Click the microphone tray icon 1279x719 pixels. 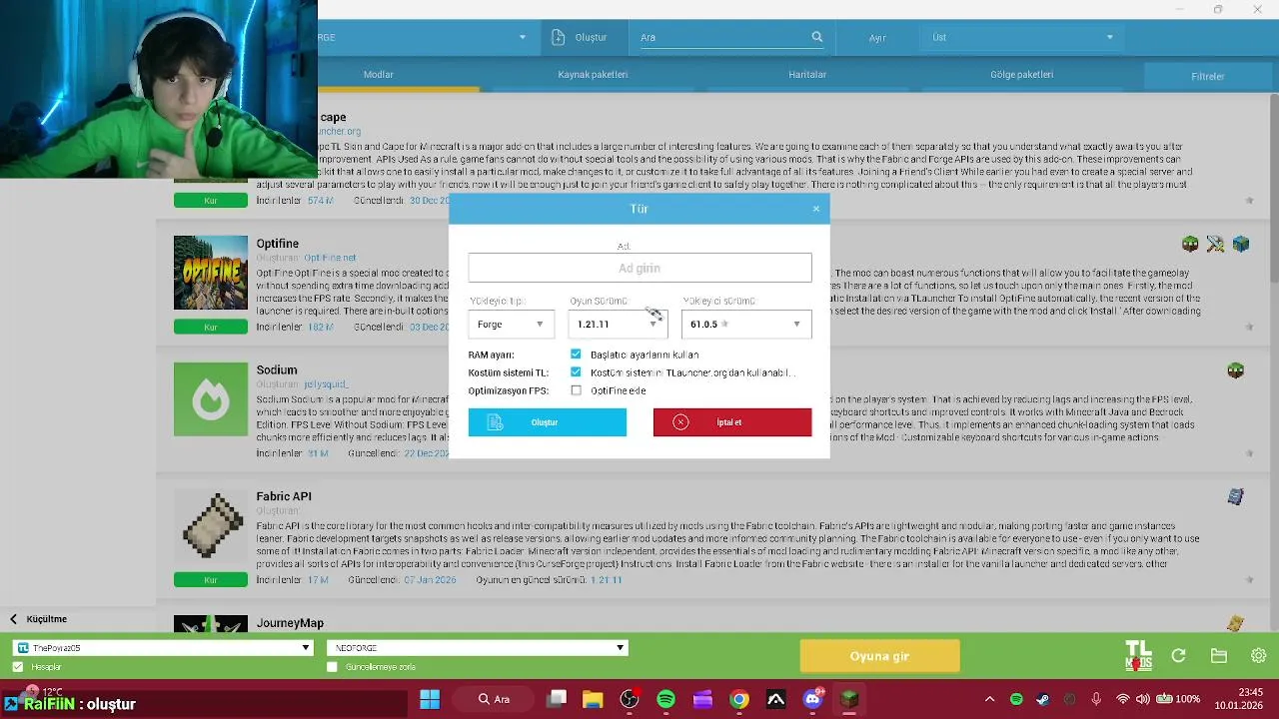point(1096,699)
